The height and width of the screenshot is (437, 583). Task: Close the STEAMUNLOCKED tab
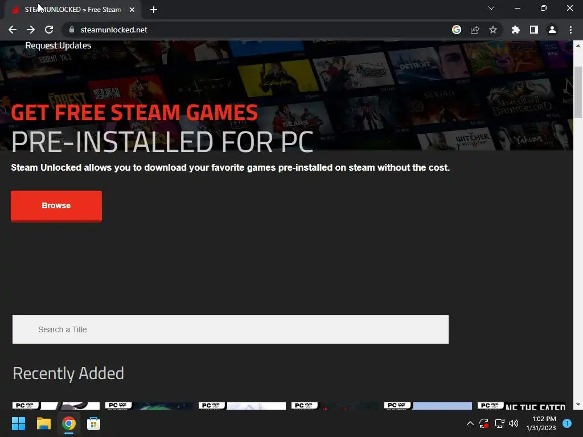tap(132, 10)
